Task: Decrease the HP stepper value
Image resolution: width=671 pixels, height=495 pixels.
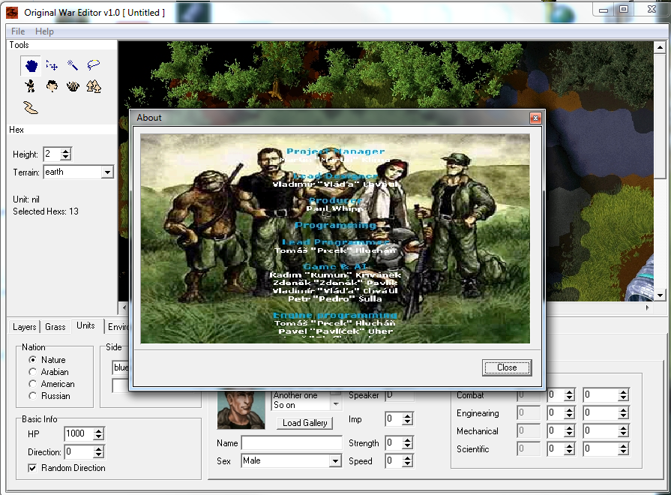Action: coord(99,436)
